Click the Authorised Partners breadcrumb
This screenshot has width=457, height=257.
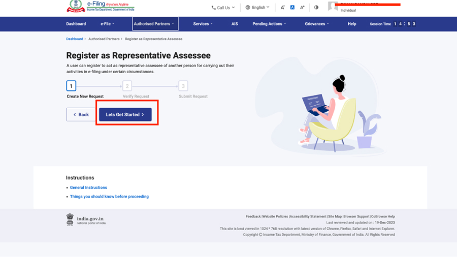pos(104,39)
